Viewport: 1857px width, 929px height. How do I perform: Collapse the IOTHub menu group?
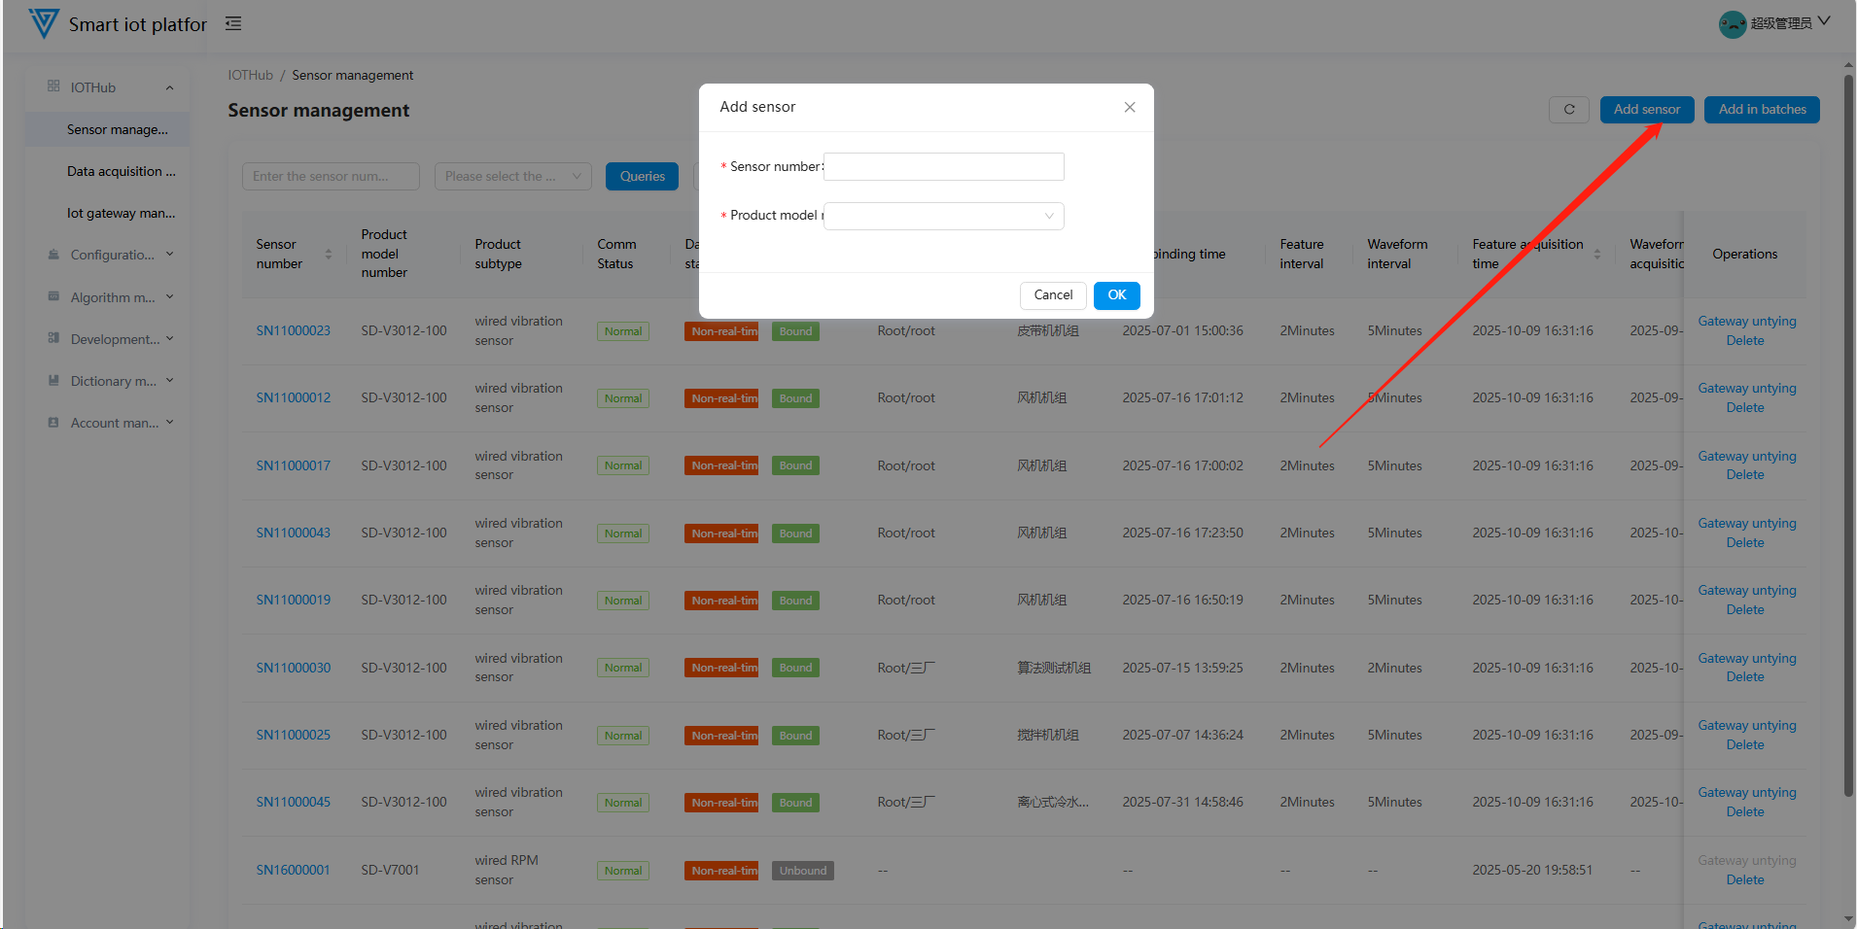point(169,87)
